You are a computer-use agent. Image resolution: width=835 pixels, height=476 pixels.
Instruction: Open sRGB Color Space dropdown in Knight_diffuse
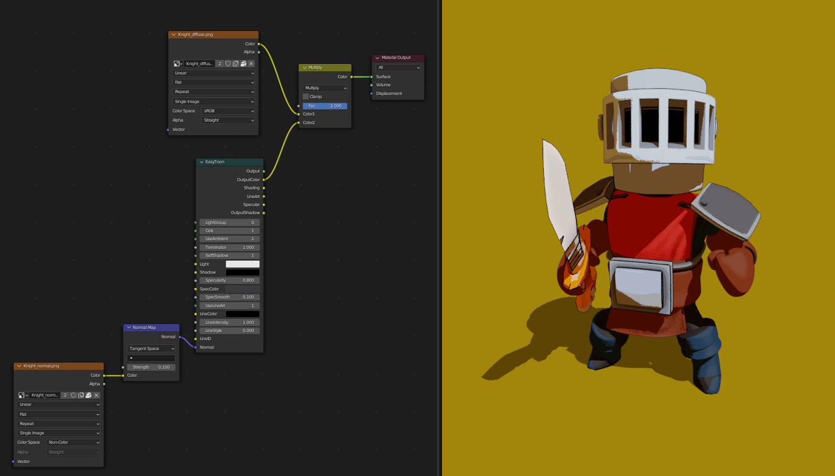point(228,111)
